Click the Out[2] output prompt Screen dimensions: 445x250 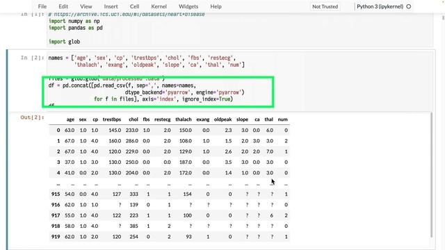click(33, 117)
